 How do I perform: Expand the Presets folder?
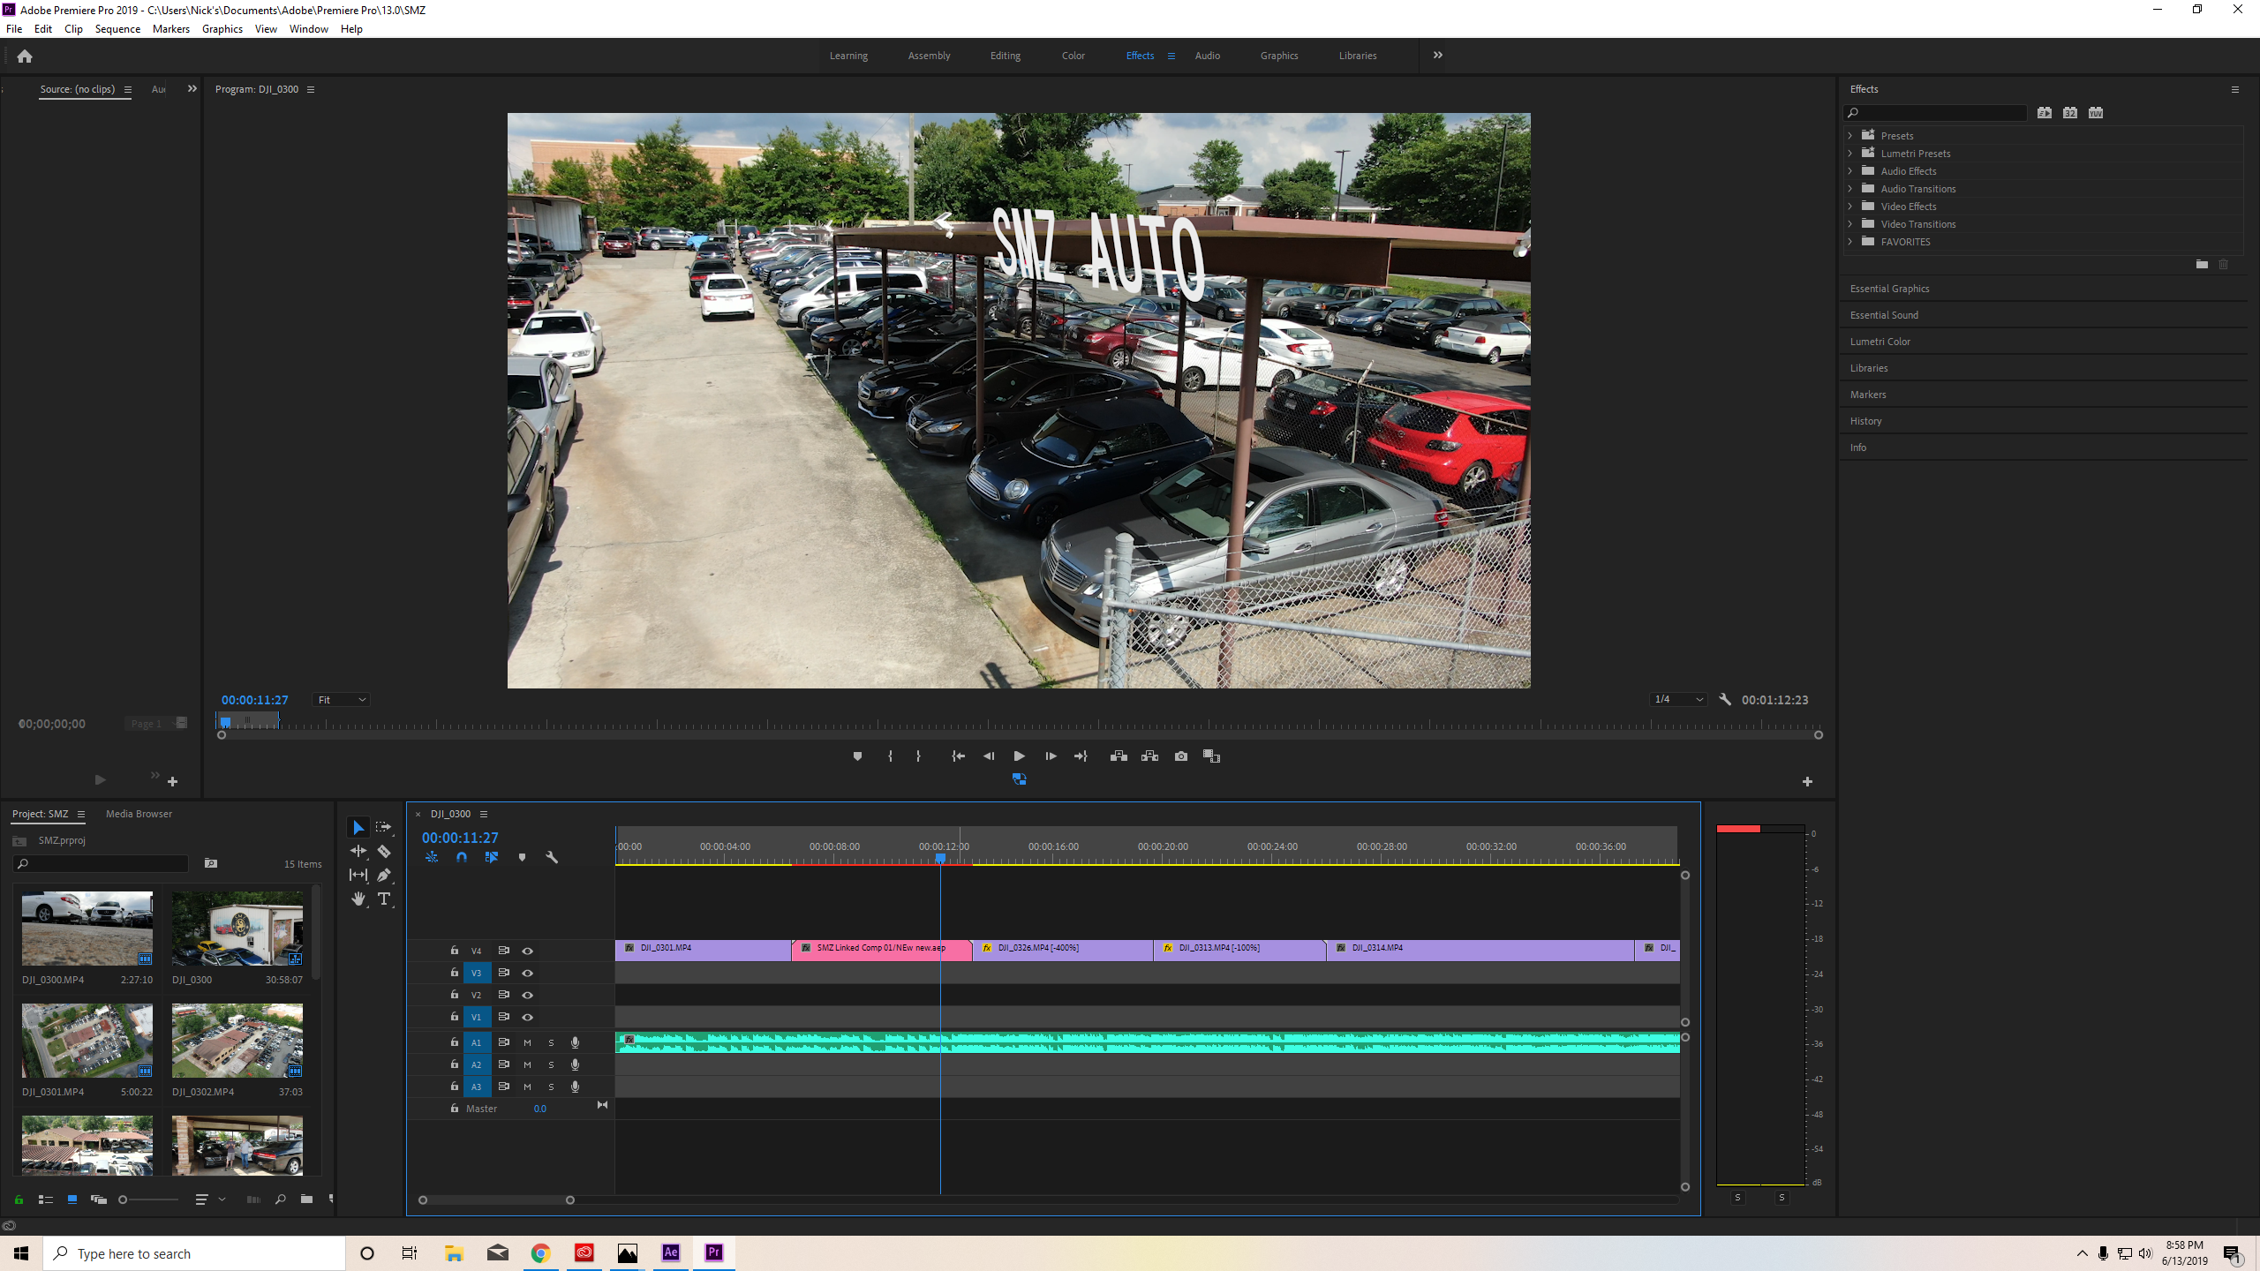click(1850, 135)
